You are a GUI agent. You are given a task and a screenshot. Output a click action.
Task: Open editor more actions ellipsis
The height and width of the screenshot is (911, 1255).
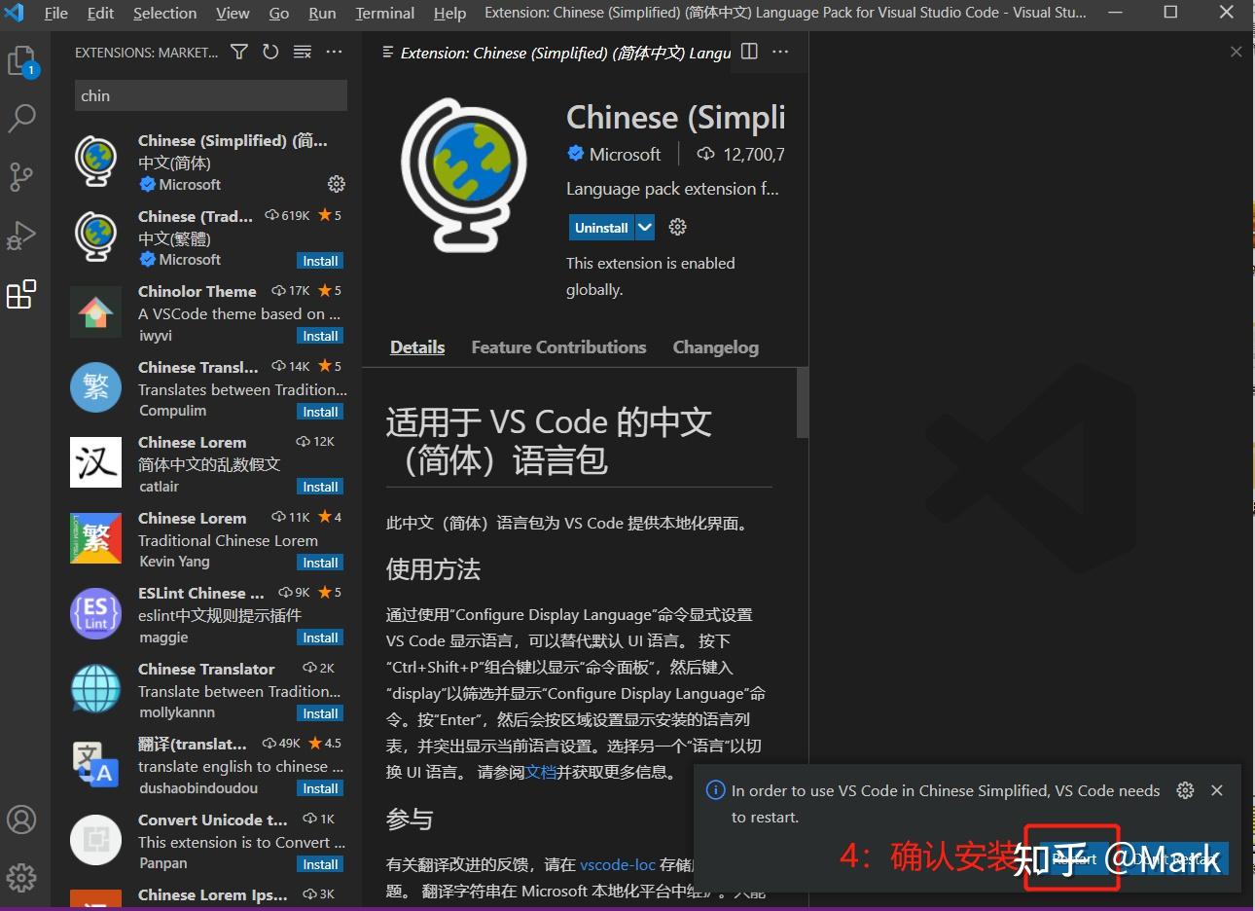click(x=780, y=52)
